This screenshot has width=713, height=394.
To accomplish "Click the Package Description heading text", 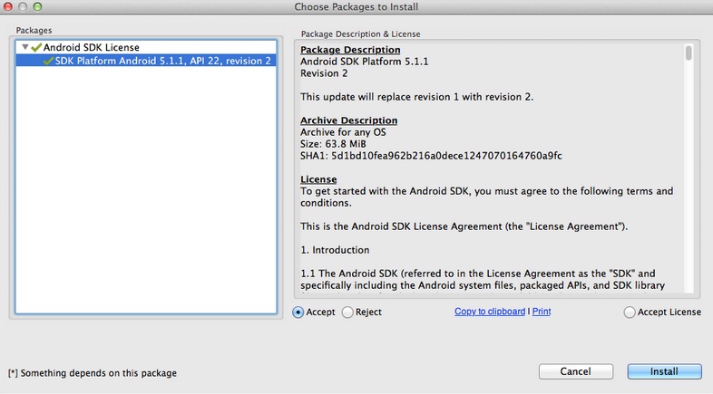I will (350, 50).
